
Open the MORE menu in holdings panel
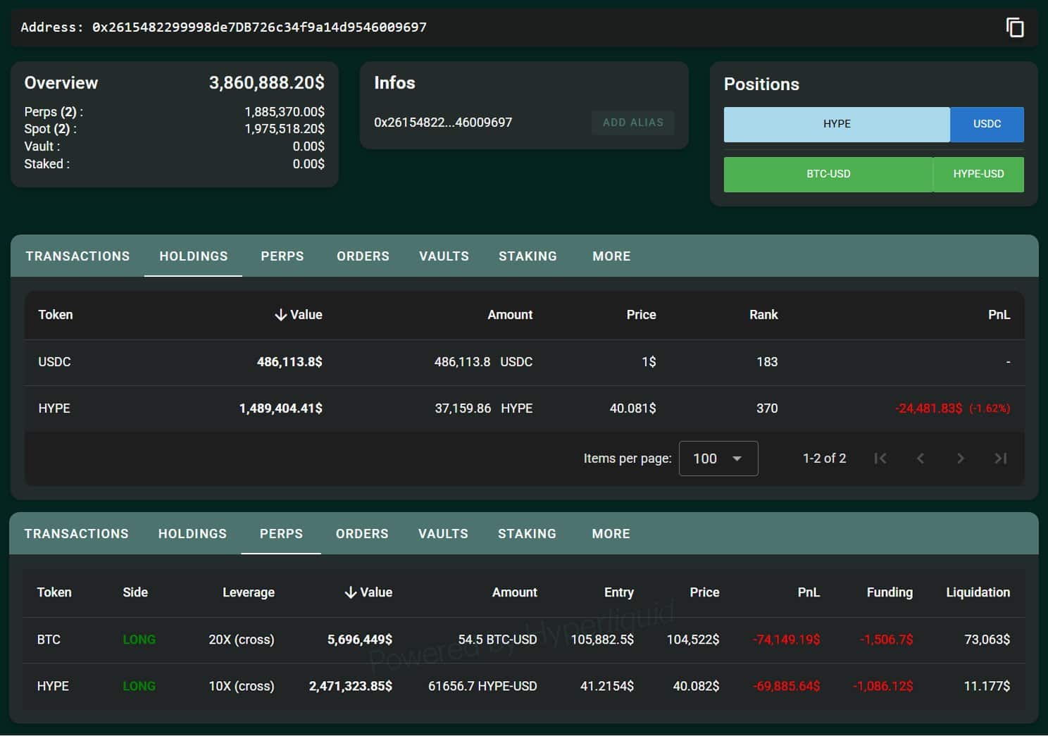tap(611, 256)
